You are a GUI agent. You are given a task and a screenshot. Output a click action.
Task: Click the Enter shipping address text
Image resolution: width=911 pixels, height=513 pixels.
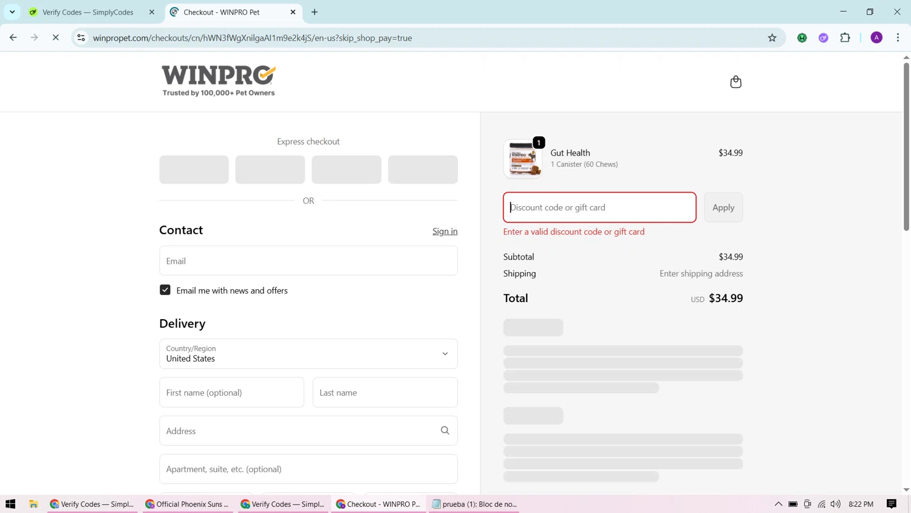[701, 274]
